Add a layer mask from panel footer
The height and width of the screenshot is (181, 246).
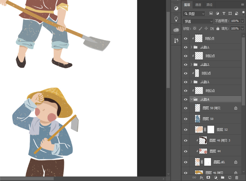208,177
